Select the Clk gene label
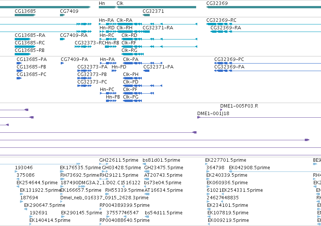The width and height of the screenshot is (321, 226). point(120,3)
